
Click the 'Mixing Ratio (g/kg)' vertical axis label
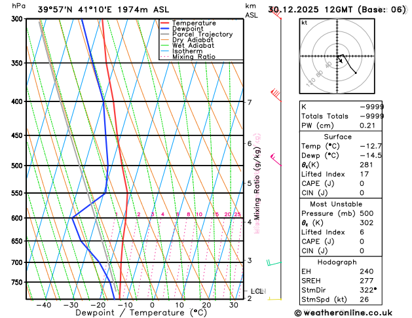[257, 183]
